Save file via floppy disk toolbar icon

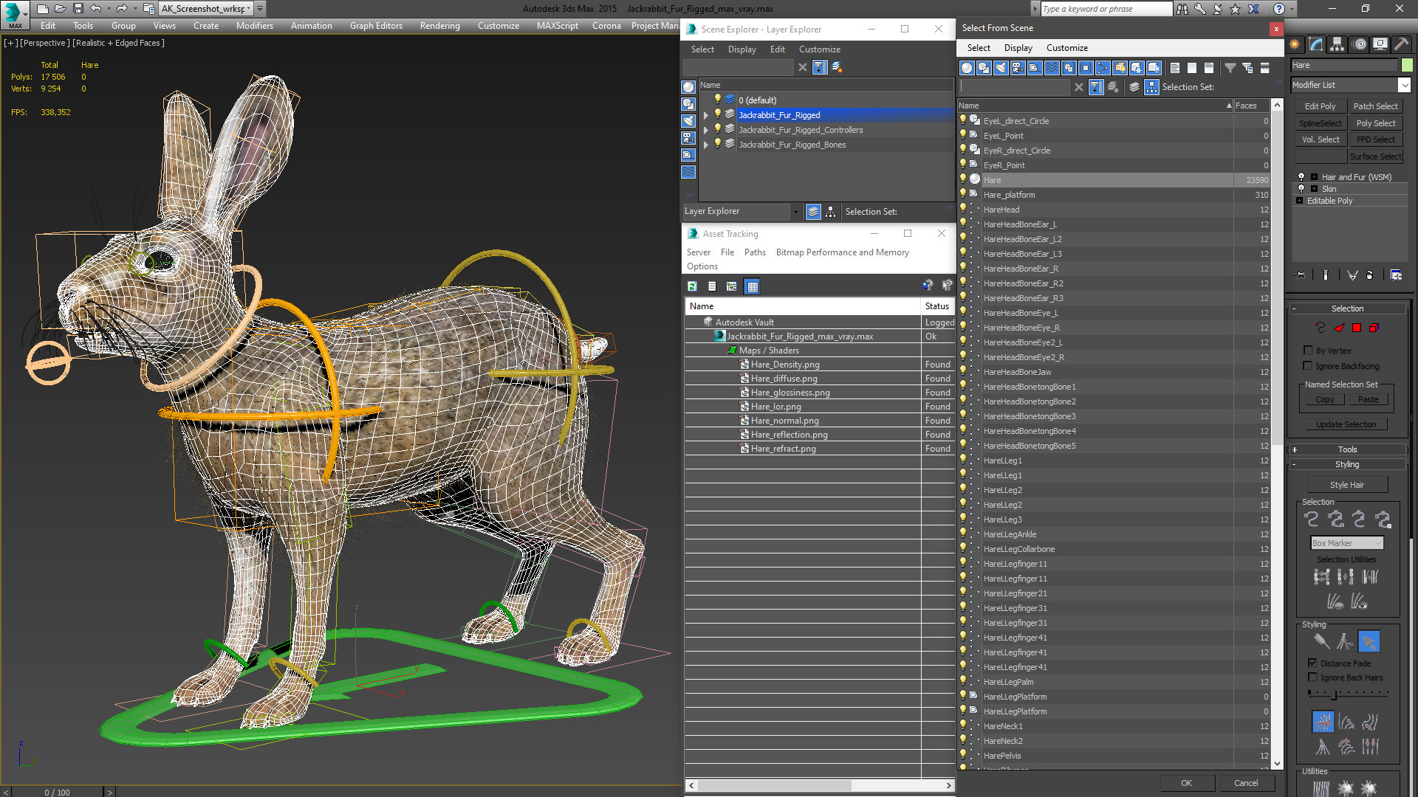(78, 9)
